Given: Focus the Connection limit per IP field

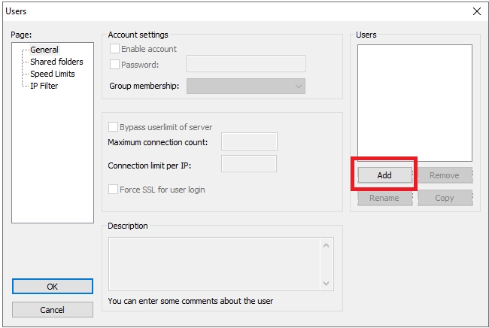Looking at the screenshot, I should (249, 164).
